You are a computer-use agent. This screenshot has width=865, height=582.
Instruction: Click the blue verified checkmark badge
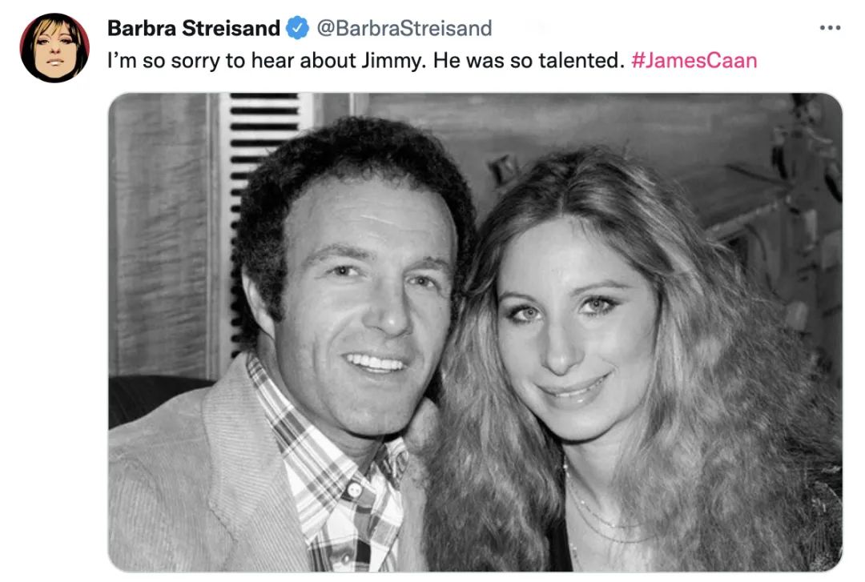[297, 28]
